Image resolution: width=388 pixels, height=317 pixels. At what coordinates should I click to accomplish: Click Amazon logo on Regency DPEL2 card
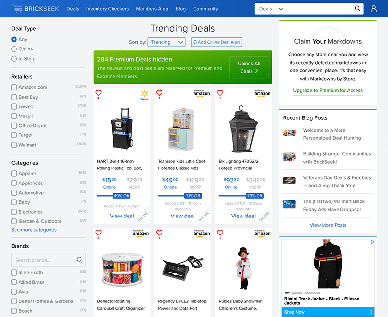point(201,234)
